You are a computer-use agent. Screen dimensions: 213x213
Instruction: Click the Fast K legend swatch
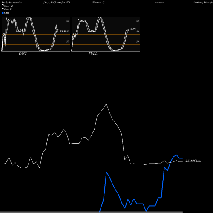[3, 9]
